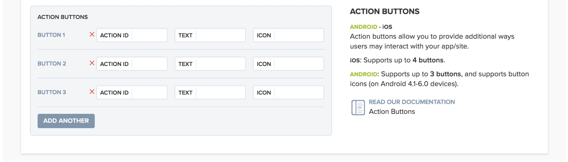568x162 pixels.
Task: Select Button 3 Action ID field
Action: coord(132,92)
